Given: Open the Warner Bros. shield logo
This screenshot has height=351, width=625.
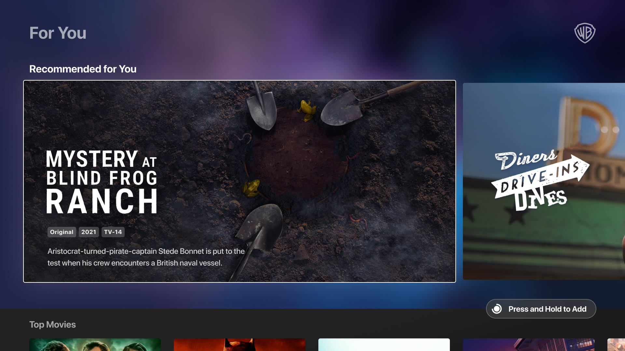Looking at the screenshot, I should coord(585,33).
